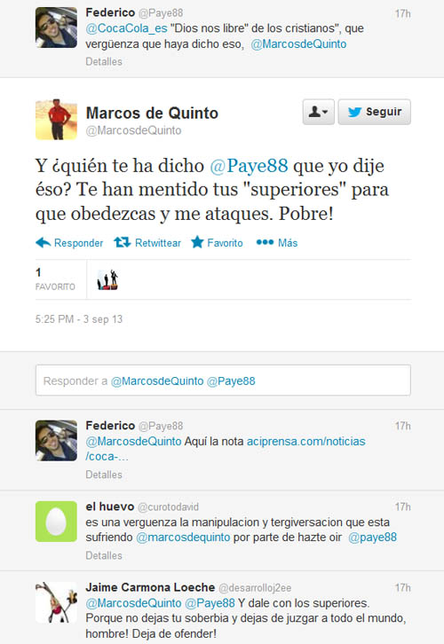Click the Marcos de Quinto name heading

tap(152, 113)
